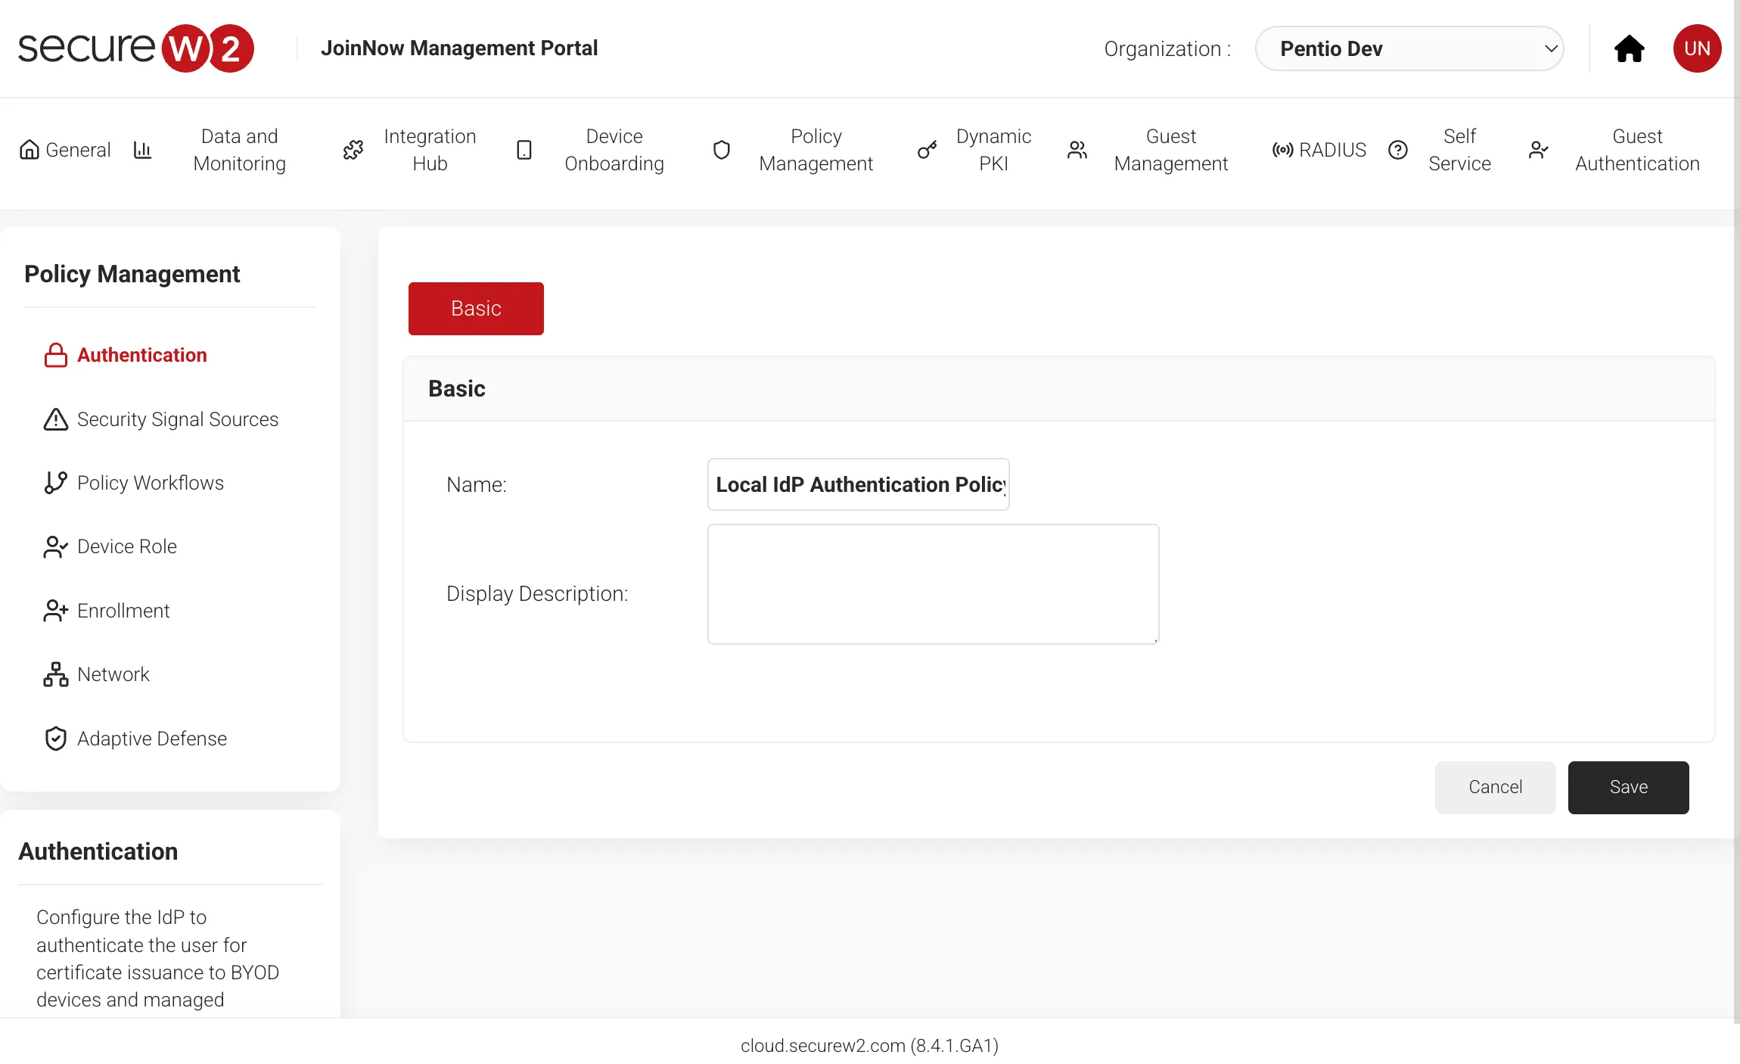Open the Policy Management top menu
Viewport: 1740px width, 1064px height.
[816, 150]
